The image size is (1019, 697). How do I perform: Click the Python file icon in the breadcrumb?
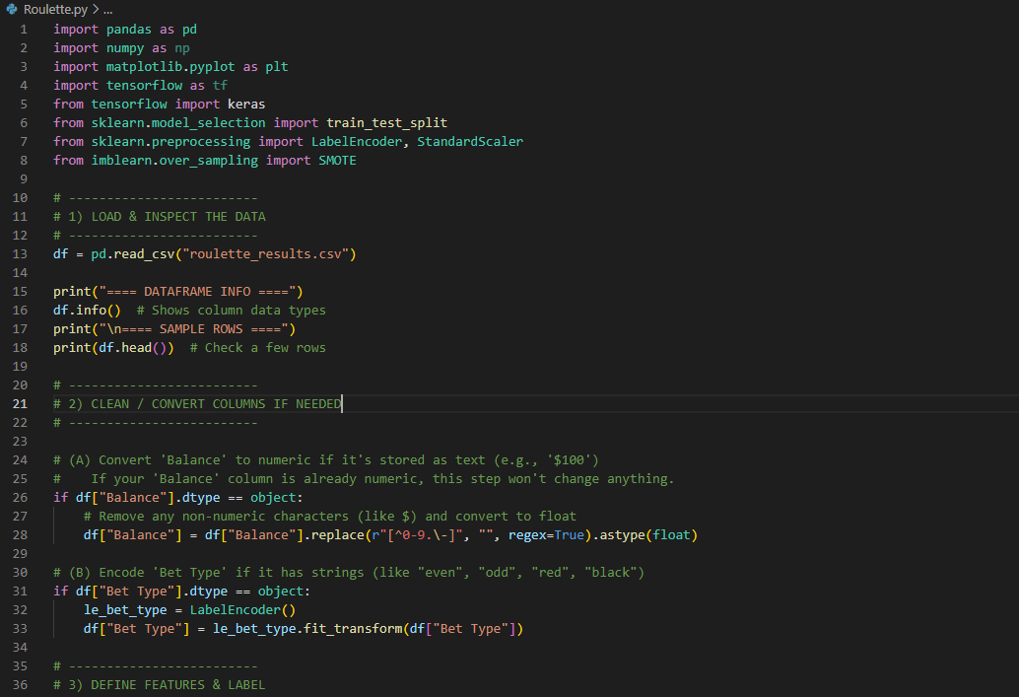[x=12, y=9]
